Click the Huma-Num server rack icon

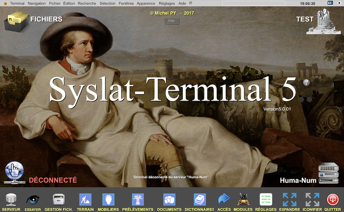326,174
